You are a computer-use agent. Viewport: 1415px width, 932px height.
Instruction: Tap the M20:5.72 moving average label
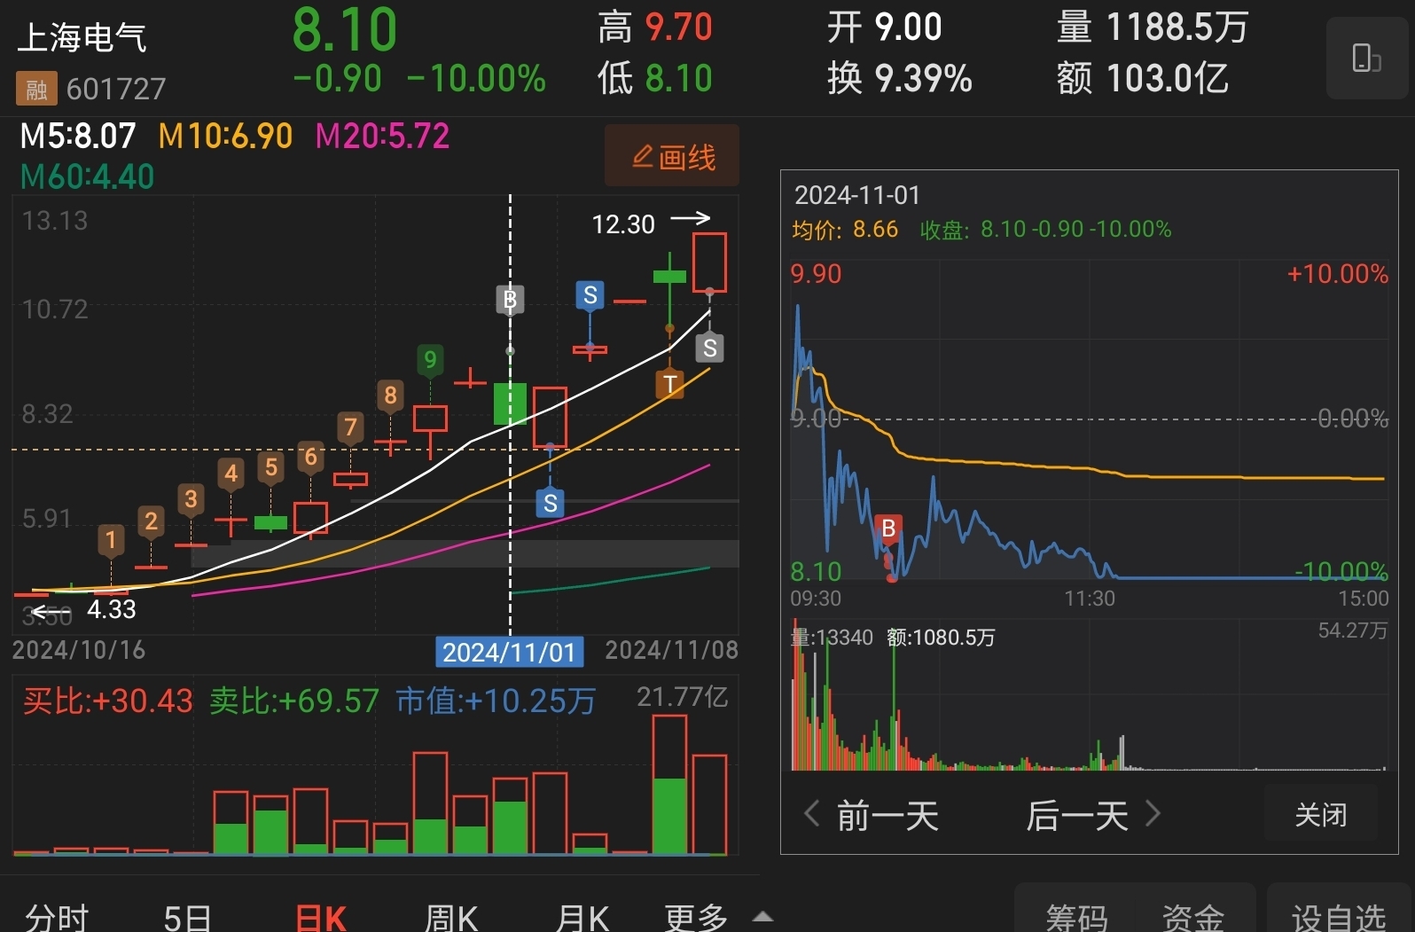click(x=383, y=136)
